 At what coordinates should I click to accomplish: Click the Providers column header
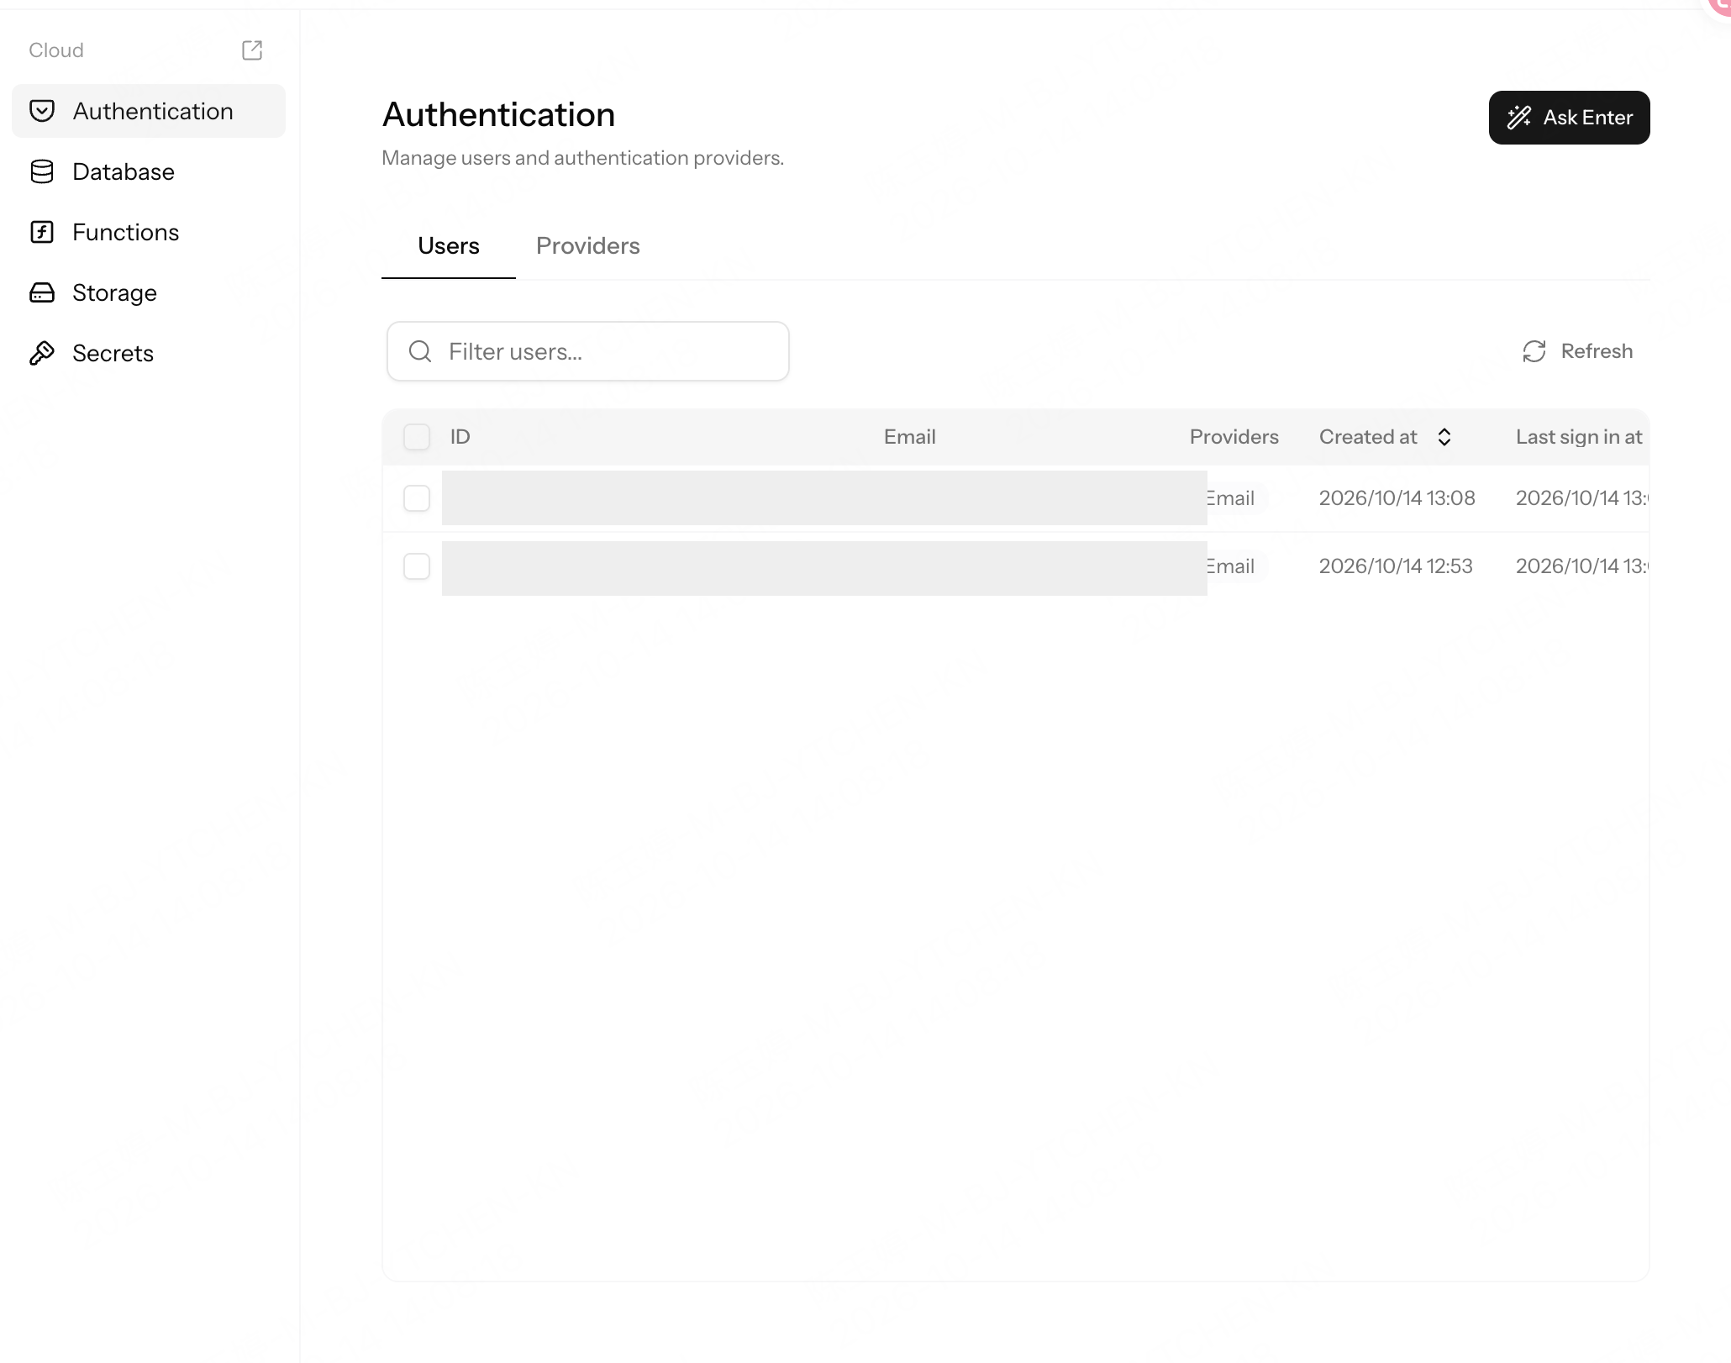[1234, 437]
